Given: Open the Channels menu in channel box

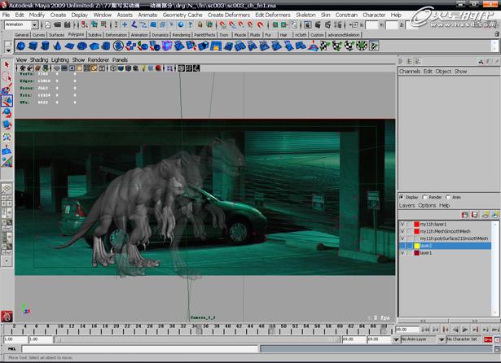Looking at the screenshot, I should click(410, 71).
